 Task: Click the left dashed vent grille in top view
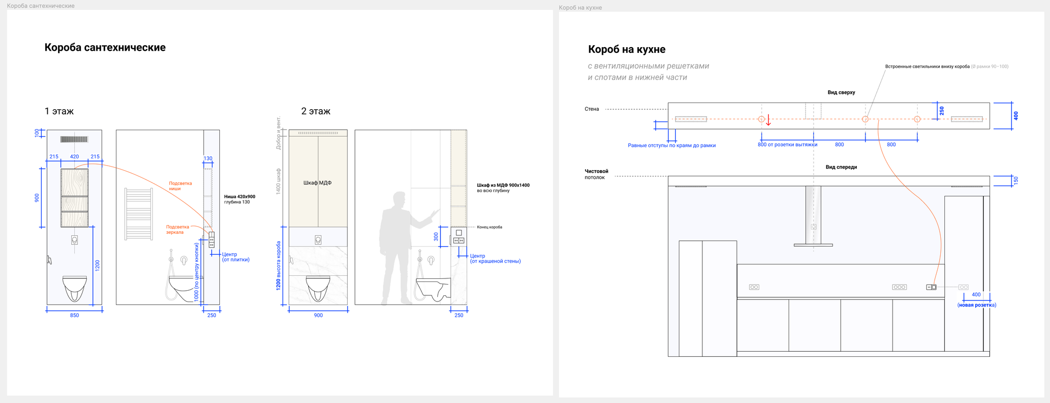click(x=691, y=119)
